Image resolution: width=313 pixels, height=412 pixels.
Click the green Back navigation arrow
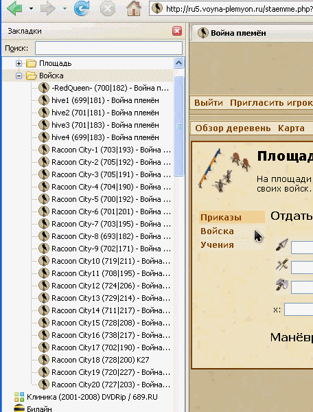(x=16, y=8)
